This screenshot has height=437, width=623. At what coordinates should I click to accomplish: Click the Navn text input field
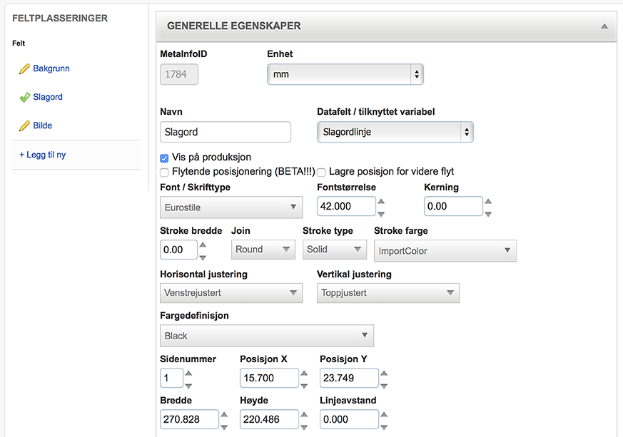pyautogui.click(x=226, y=132)
